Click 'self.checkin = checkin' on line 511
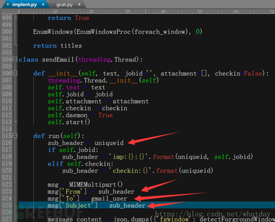This screenshot has height=222, width=275. 88,108
